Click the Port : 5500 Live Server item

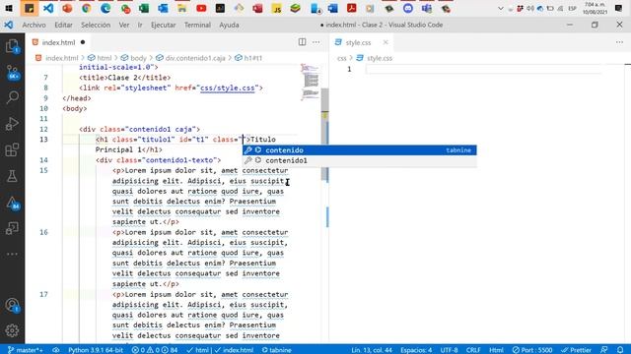(532, 350)
